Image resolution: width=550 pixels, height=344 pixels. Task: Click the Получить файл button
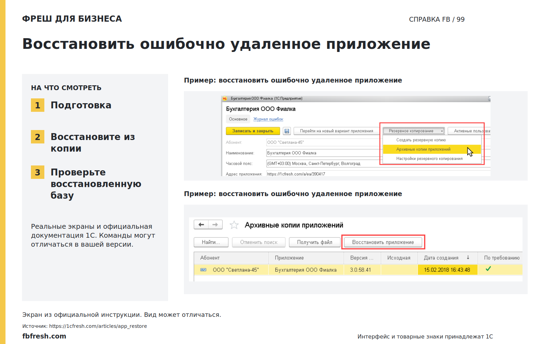(x=315, y=242)
